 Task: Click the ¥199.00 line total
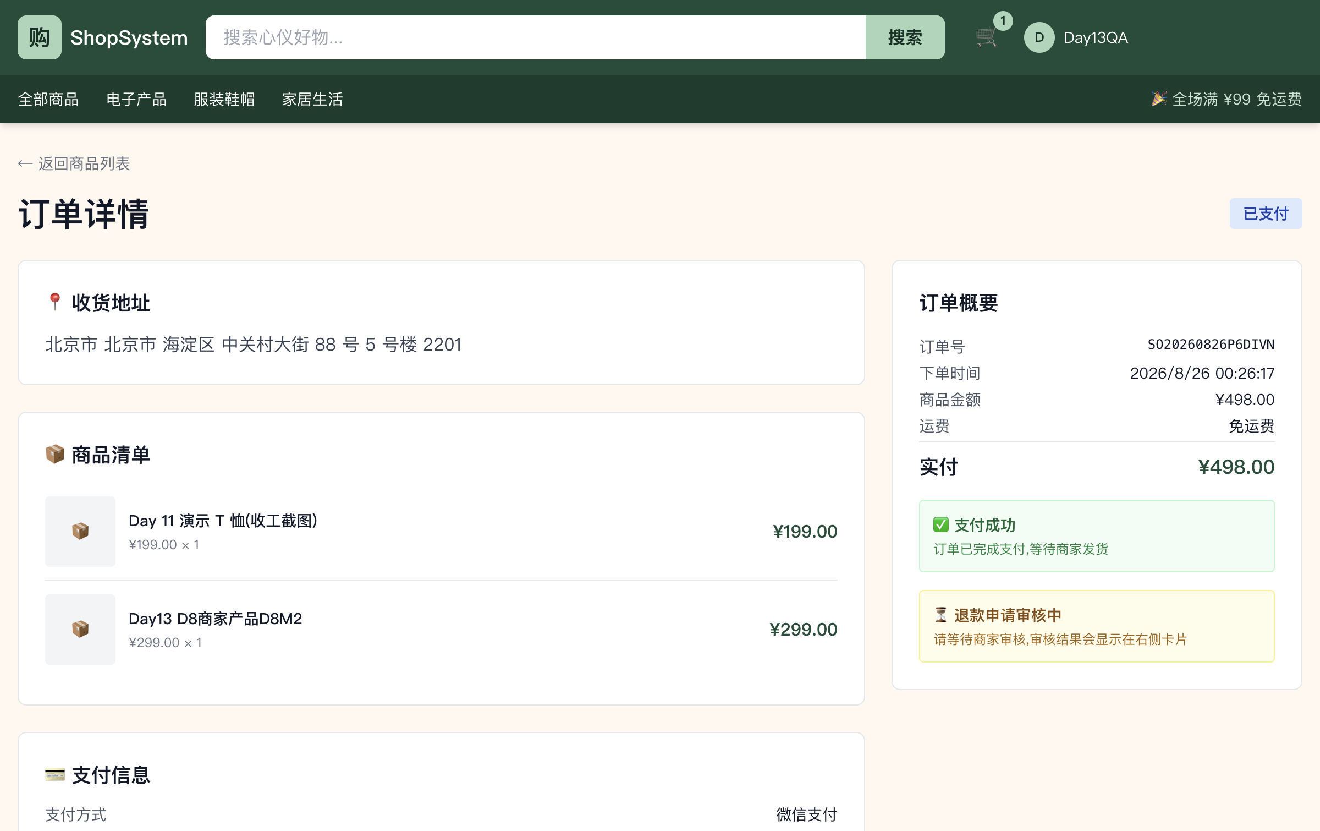pos(805,531)
